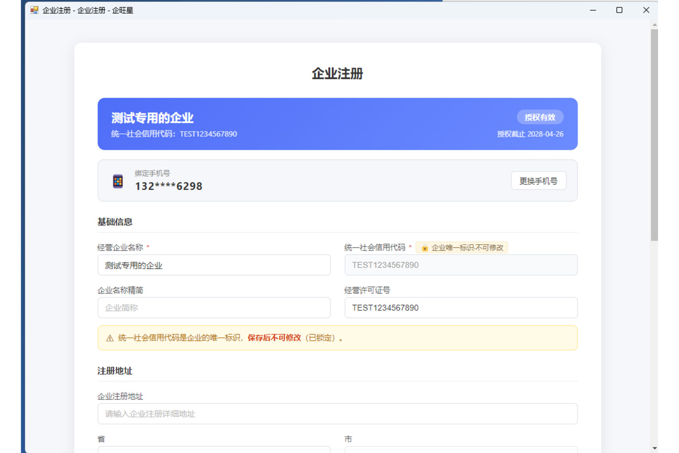Click the 授权有效 status badge
The image size is (679, 453).
click(x=540, y=117)
